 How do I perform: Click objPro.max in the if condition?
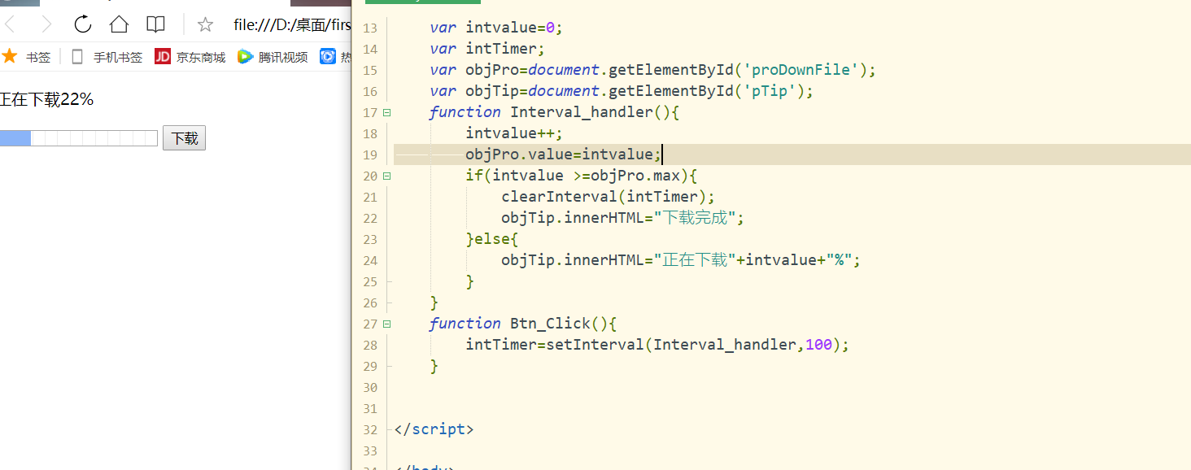coord(635,176)
